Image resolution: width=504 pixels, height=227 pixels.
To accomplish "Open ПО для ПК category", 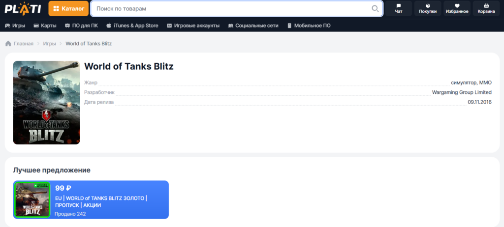I will [x=81, y=26].
